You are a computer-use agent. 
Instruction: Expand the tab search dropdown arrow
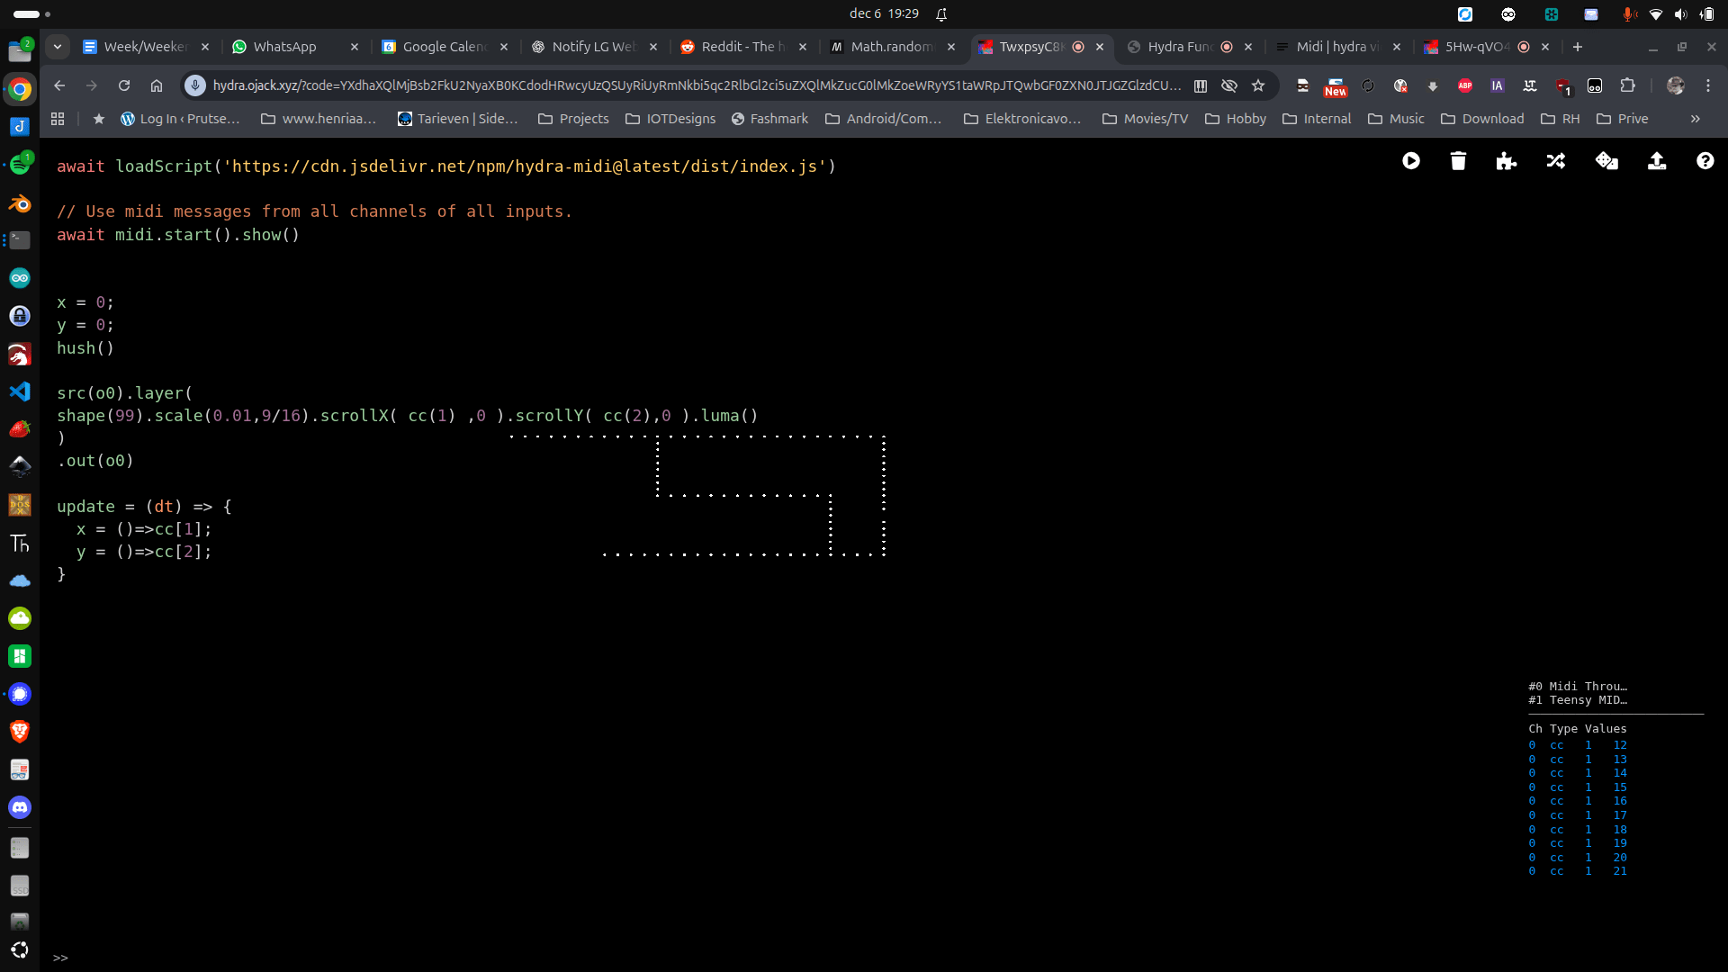click(58, 47)
